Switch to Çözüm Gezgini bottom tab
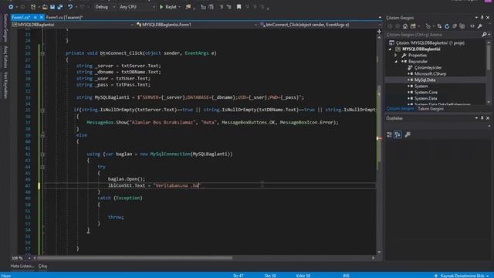 tap(400, 108)
